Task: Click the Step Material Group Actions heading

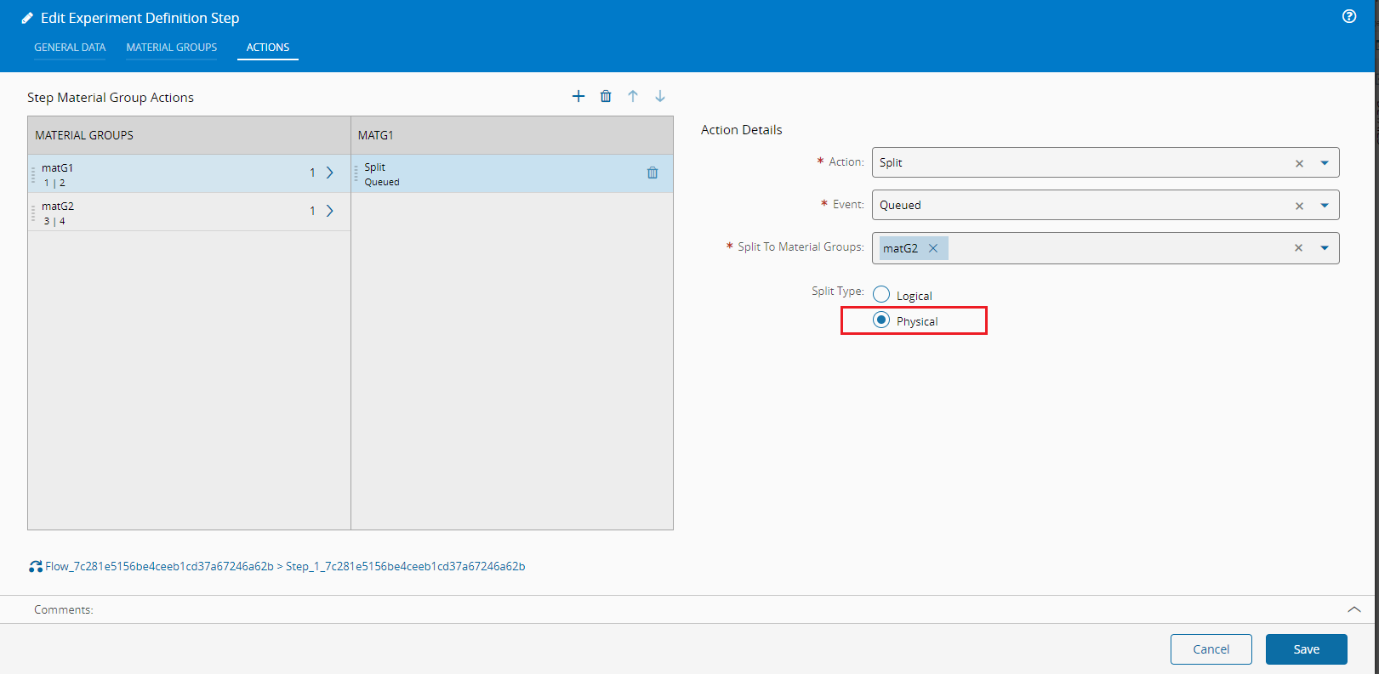Action: [111, 98]
